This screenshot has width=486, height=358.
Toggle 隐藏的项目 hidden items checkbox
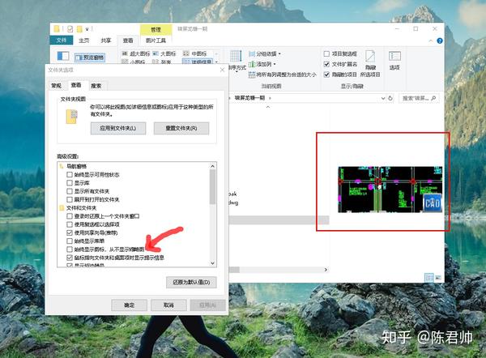click(326, 75)
